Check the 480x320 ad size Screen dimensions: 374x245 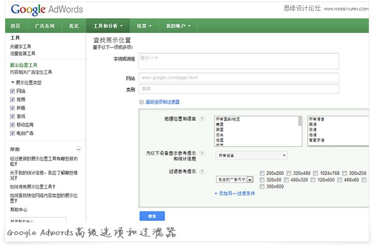pyautogui.click(x=286, y=180)
